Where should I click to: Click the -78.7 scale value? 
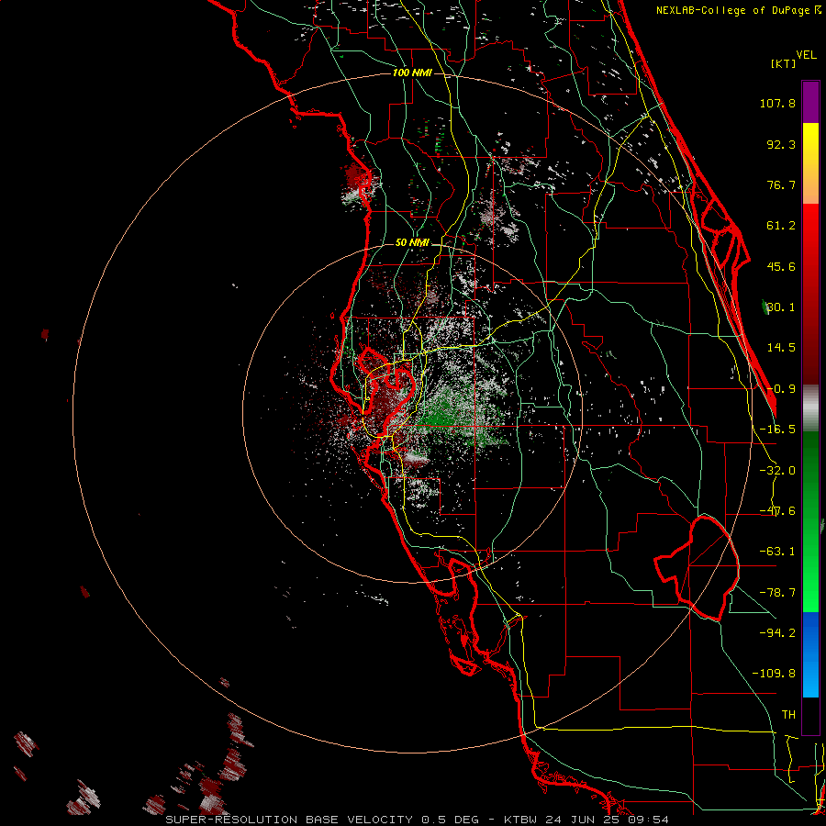[777, 593]
